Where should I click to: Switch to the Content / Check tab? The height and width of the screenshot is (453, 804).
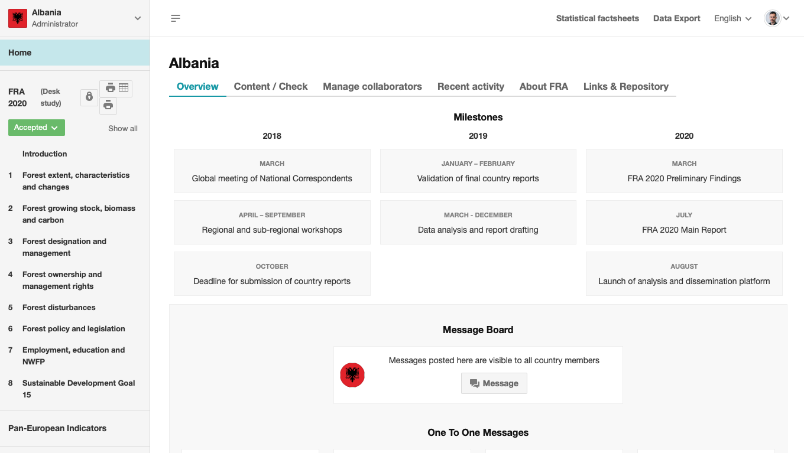(270, 86)
